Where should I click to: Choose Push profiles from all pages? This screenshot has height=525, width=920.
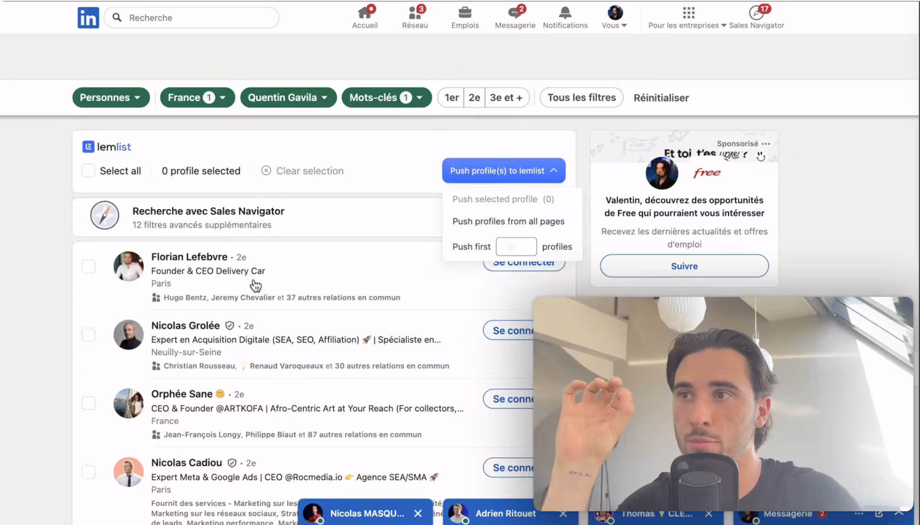[x=508, y=221]
